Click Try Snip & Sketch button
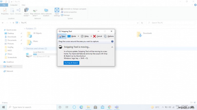 71,63
